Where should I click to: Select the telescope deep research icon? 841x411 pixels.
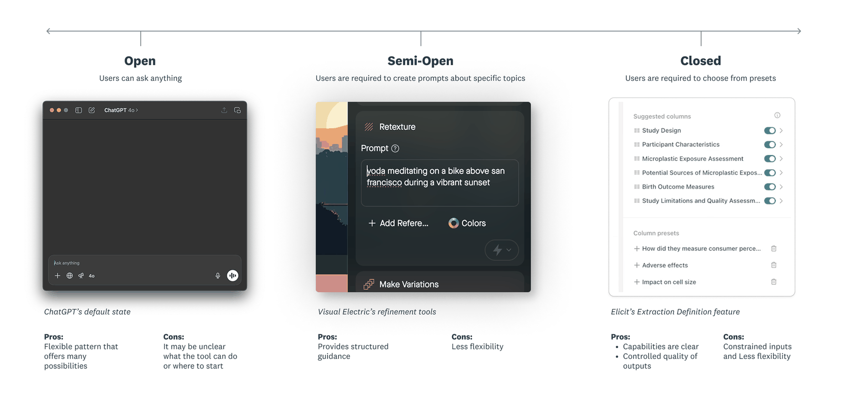tap(81, 275)
